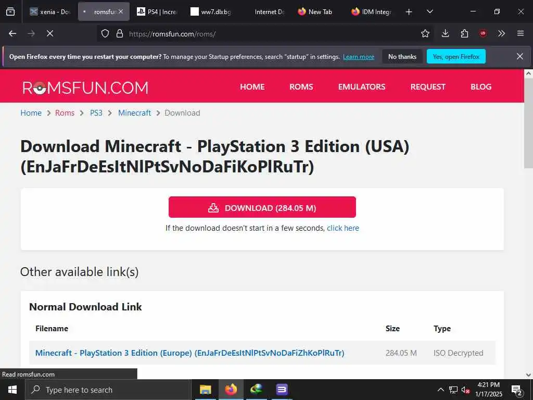Switch to the Internet Do tab
Image resolution: width=533 pixels, height=400 pixels.
click(264, 11)
